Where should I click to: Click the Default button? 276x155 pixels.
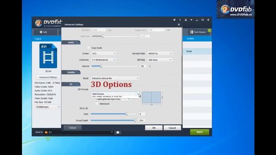coord(72,128)
